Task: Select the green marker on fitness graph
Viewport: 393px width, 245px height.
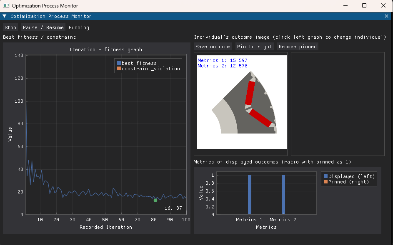Action: point(155,200)
